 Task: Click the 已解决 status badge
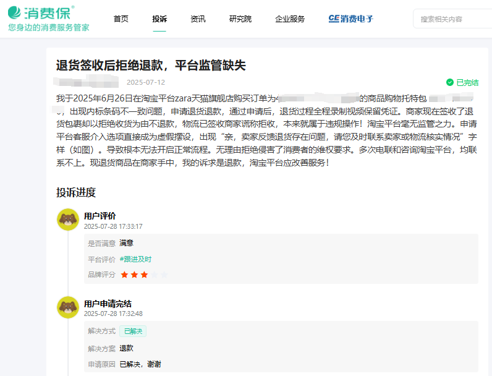133,331
